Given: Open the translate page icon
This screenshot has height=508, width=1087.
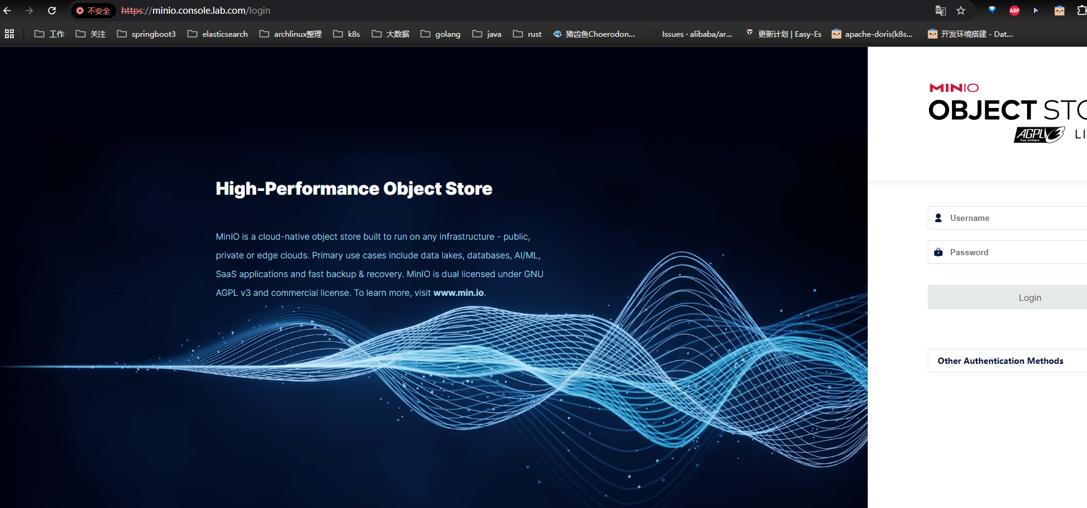Looking at the screenshot, I should tap(940, 11).
